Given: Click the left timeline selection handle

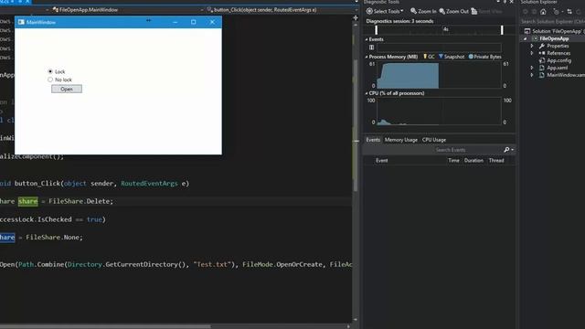Looking at the screenshot, I should coord(376,30).
